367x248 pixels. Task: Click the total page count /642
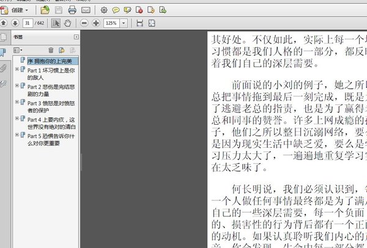tap(40, 23)
